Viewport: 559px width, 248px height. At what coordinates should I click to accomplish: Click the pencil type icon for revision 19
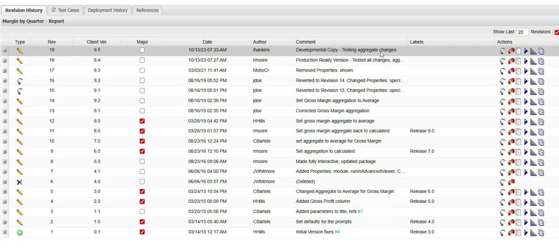coord(20,51)
